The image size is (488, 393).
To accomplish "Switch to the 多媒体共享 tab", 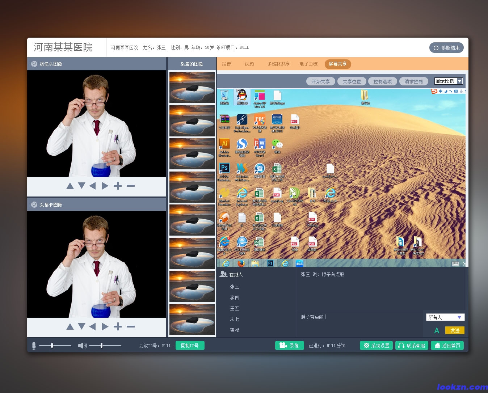I will click(278, 64).
